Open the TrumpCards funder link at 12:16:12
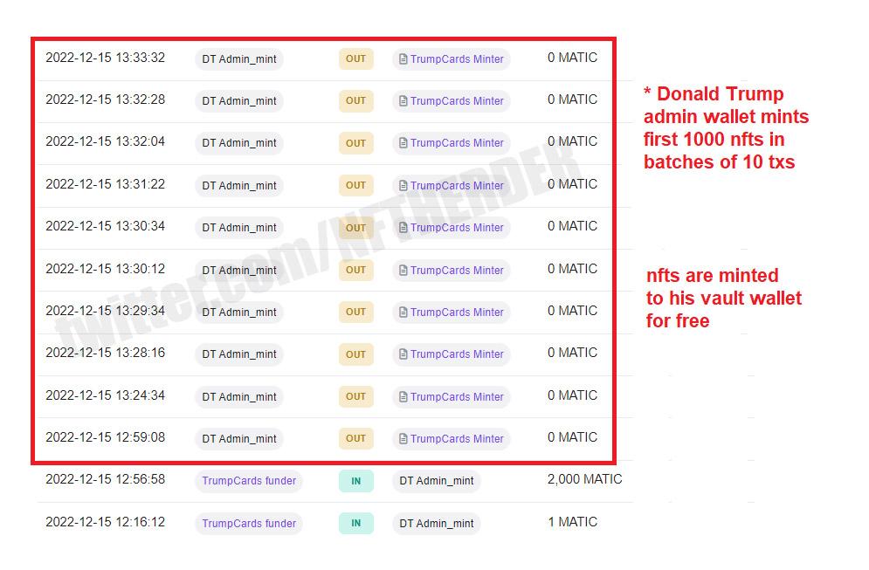The image size is (869, 570). (248, 523)
